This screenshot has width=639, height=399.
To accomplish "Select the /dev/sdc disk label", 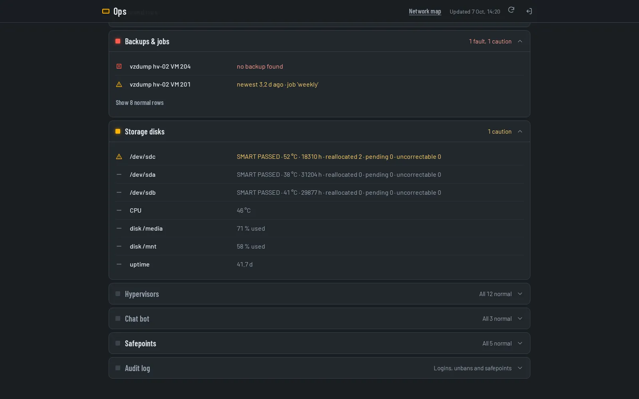I will tap(143, 156).
